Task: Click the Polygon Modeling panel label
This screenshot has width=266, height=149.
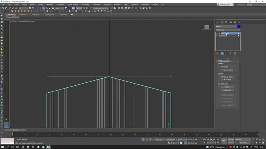Action: pyautogui.click(x=12, y=17)
